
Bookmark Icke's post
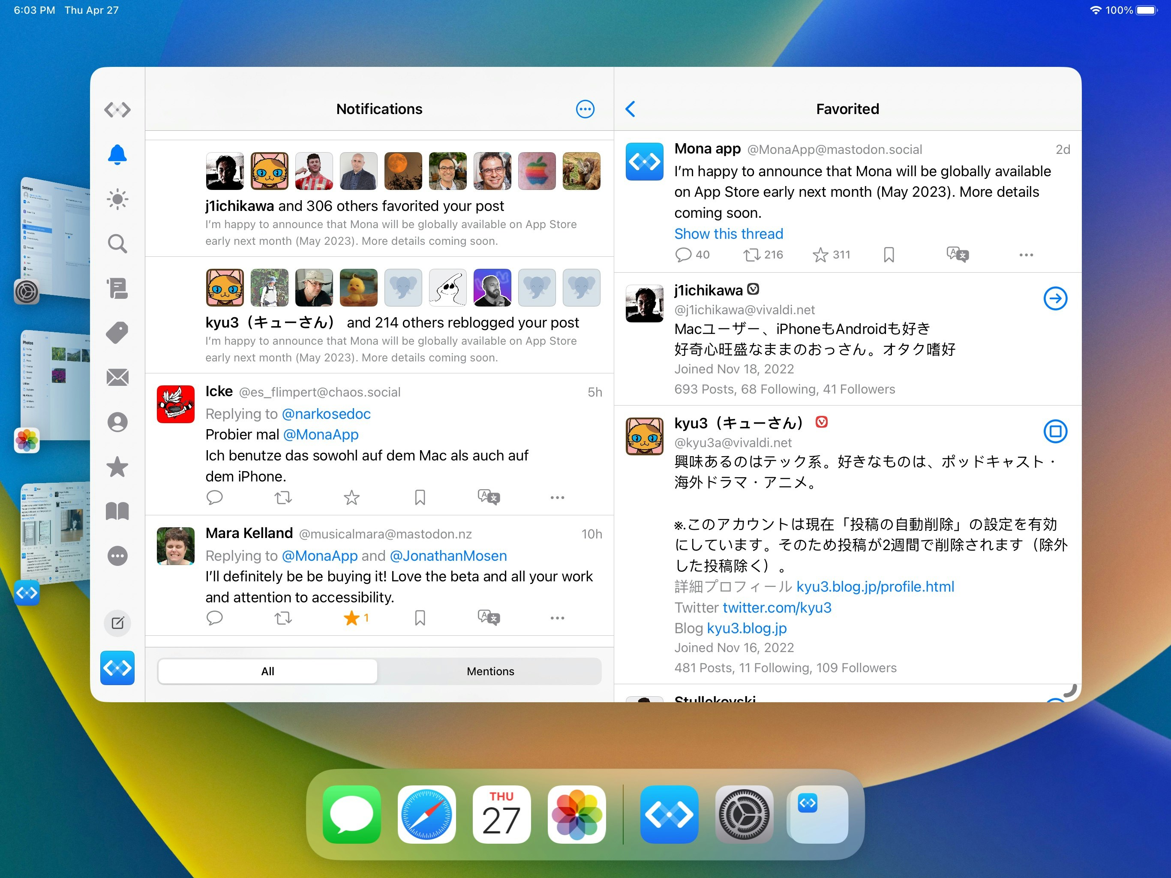pos(420,497)
